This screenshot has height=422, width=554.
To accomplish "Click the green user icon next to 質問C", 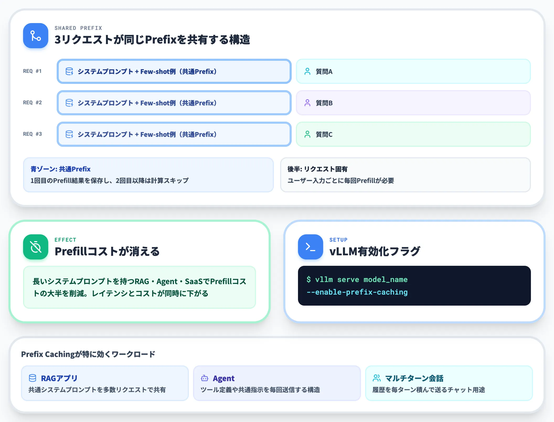I will point(307,134).
